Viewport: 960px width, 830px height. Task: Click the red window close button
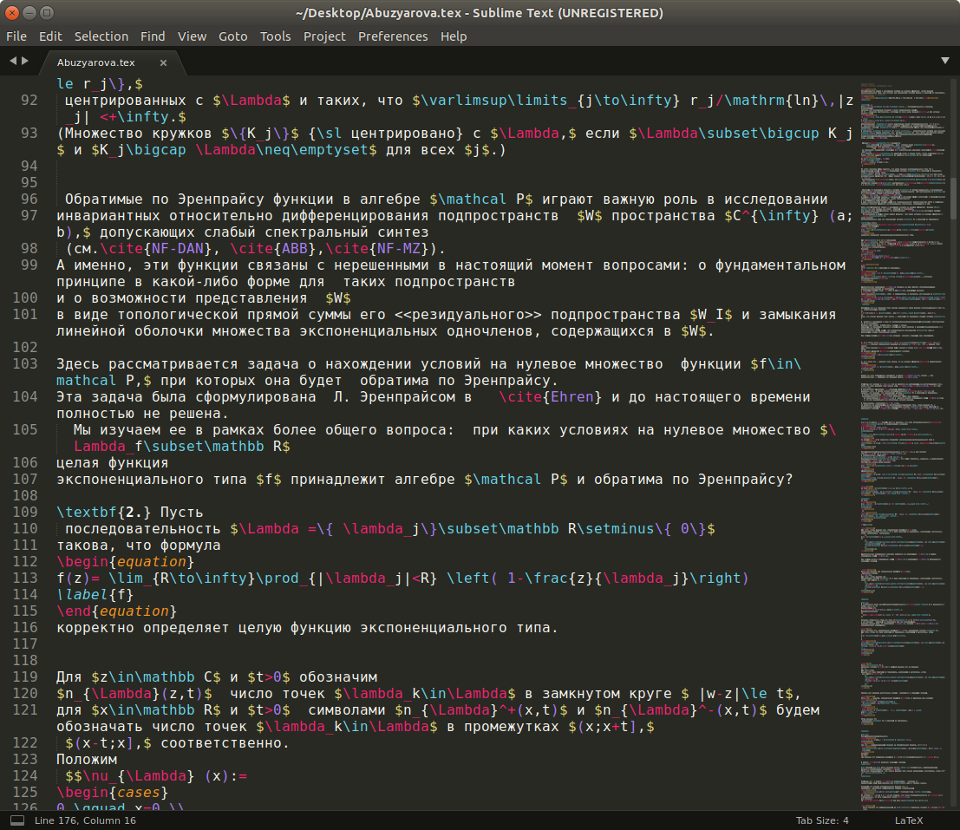12,12
